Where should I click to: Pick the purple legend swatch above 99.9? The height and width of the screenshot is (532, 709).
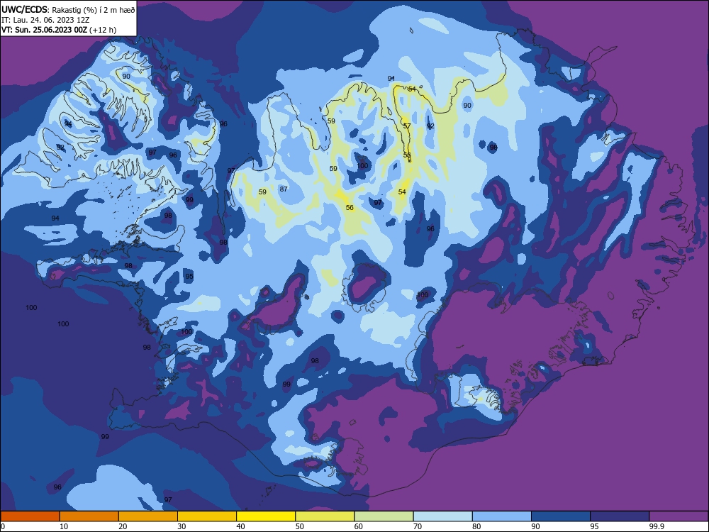[679, 516]
